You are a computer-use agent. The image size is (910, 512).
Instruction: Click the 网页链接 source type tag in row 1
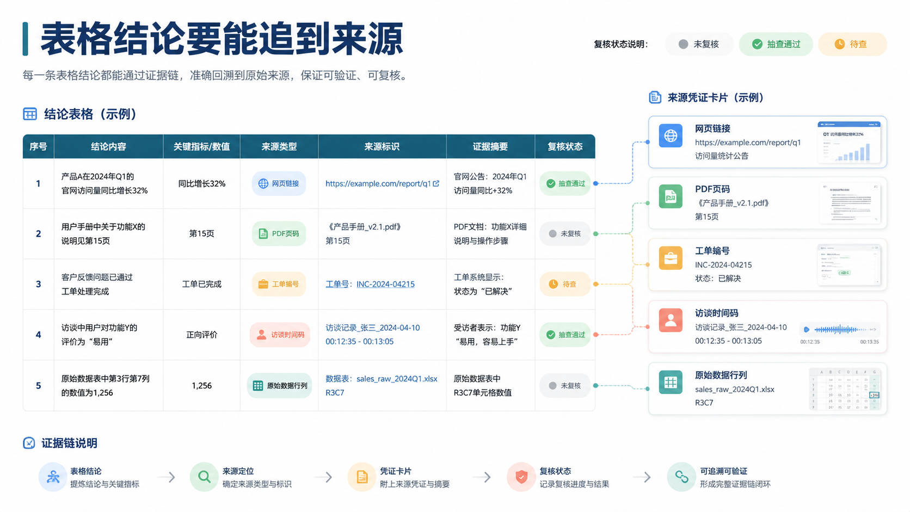click(x=279, y=183)
